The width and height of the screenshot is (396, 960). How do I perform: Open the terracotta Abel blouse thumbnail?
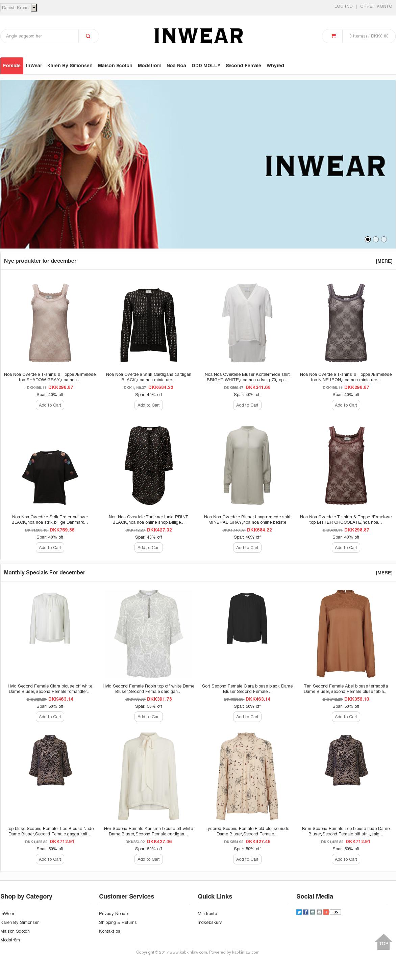(x=346, y=633)
